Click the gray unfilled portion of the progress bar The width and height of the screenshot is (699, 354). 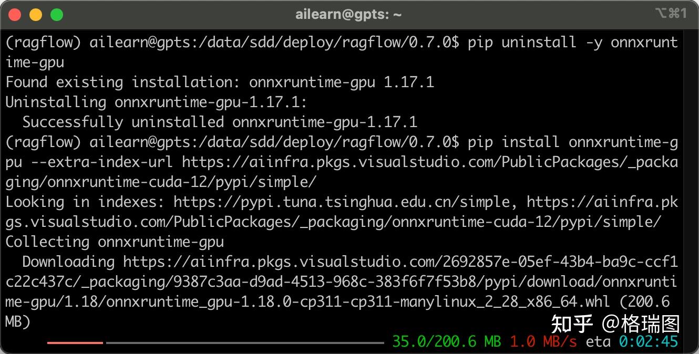[245, 343]
